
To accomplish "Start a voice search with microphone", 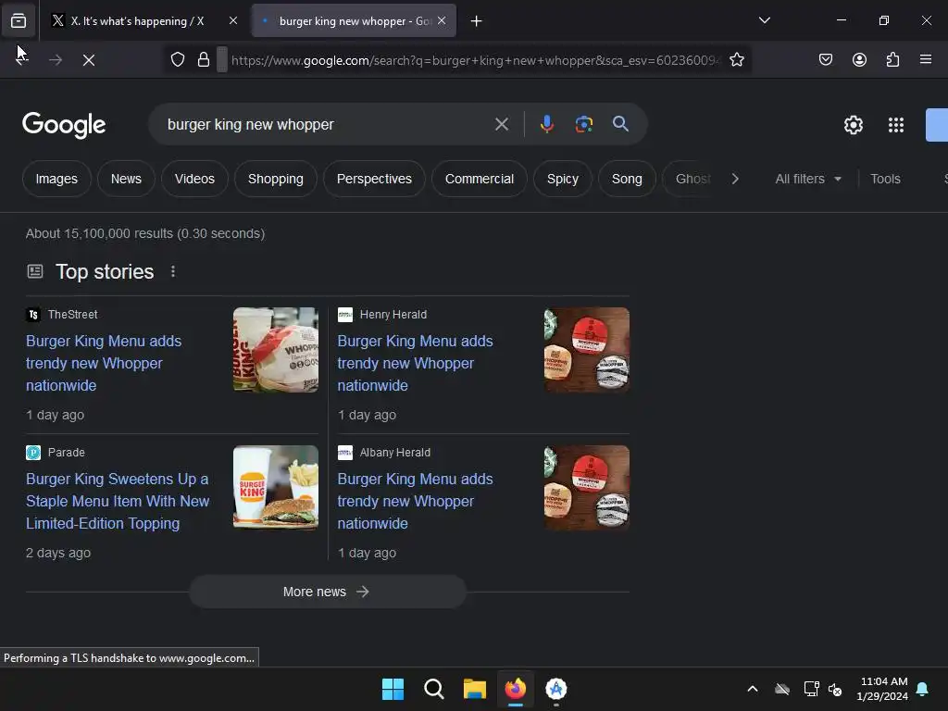I will tap(546, 125).
